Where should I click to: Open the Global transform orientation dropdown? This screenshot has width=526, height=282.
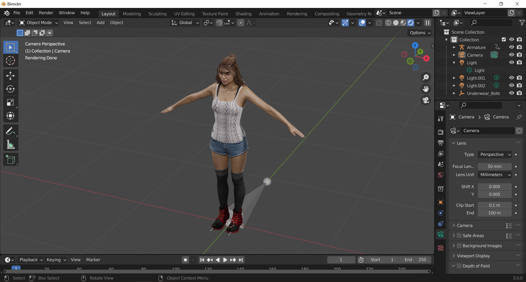pyautogui.click(x=185, y=23)
